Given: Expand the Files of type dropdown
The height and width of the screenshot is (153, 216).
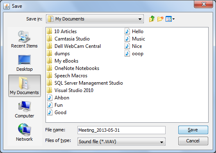Looking at the screenshot, I should tap(162, 142).
